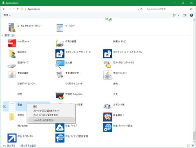Open the ワードパッド application icon

pos(60,28)
